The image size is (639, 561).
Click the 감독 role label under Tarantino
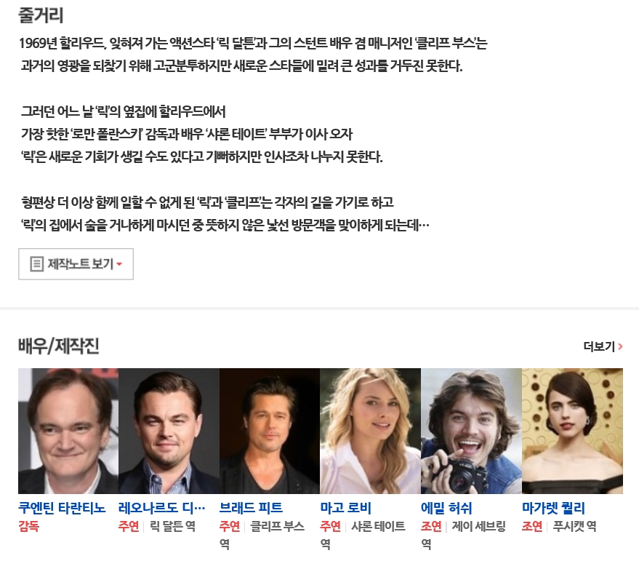click(x=28, y=526)
